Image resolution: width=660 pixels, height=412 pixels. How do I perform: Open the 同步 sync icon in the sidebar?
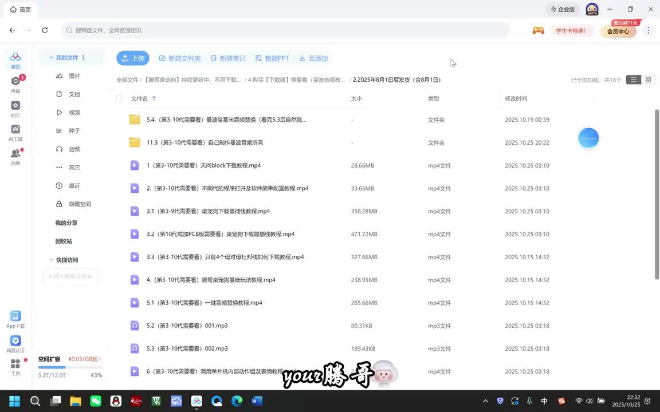click(15, 109)
